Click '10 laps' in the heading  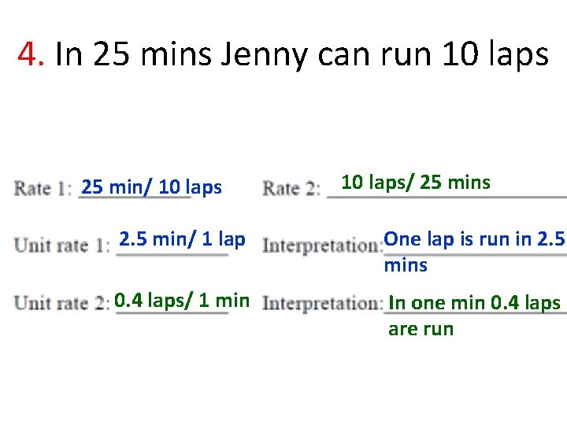pos(495,55)
